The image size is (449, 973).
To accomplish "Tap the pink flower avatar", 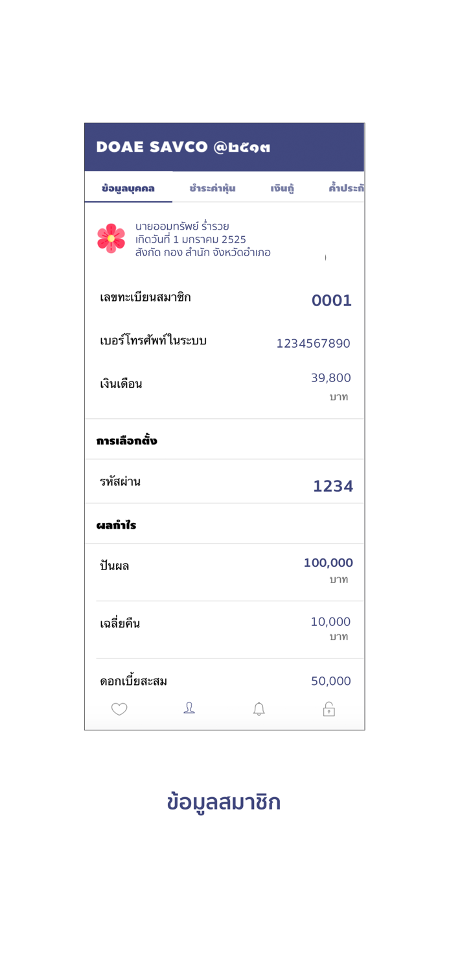I will (x=111, y=238).
